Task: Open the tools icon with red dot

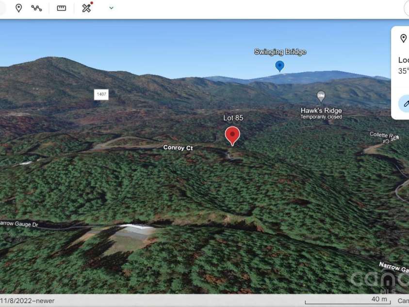Action: [x=87, y=8]
